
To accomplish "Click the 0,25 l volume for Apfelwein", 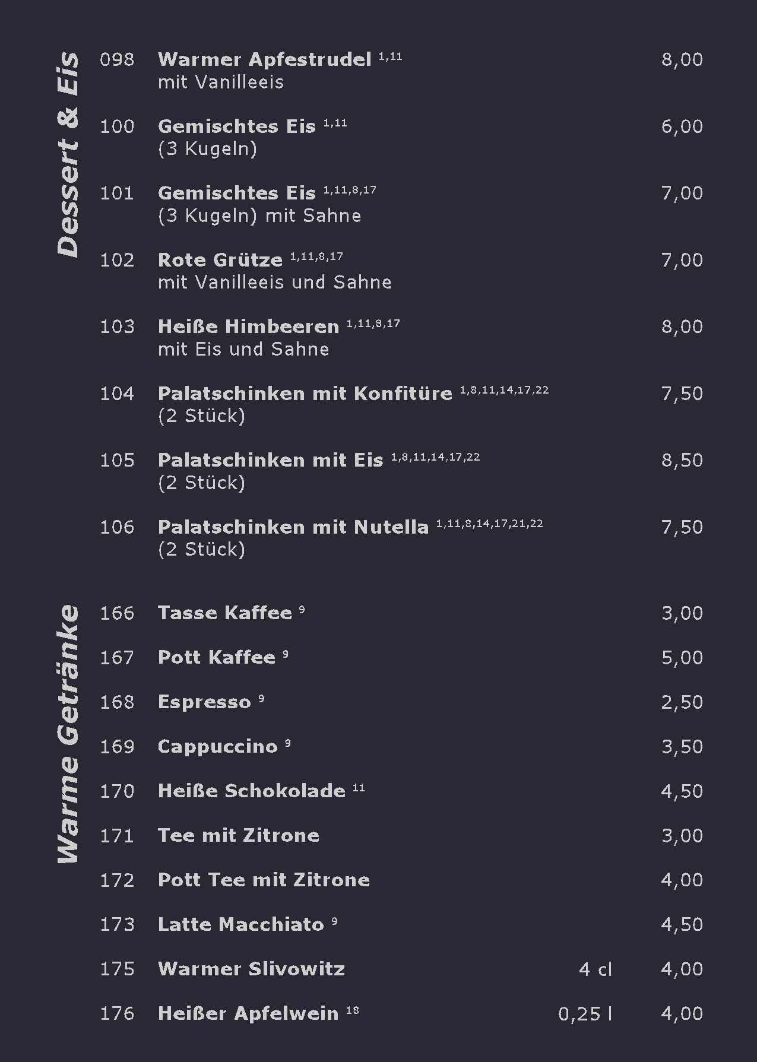I will 585,1014.
